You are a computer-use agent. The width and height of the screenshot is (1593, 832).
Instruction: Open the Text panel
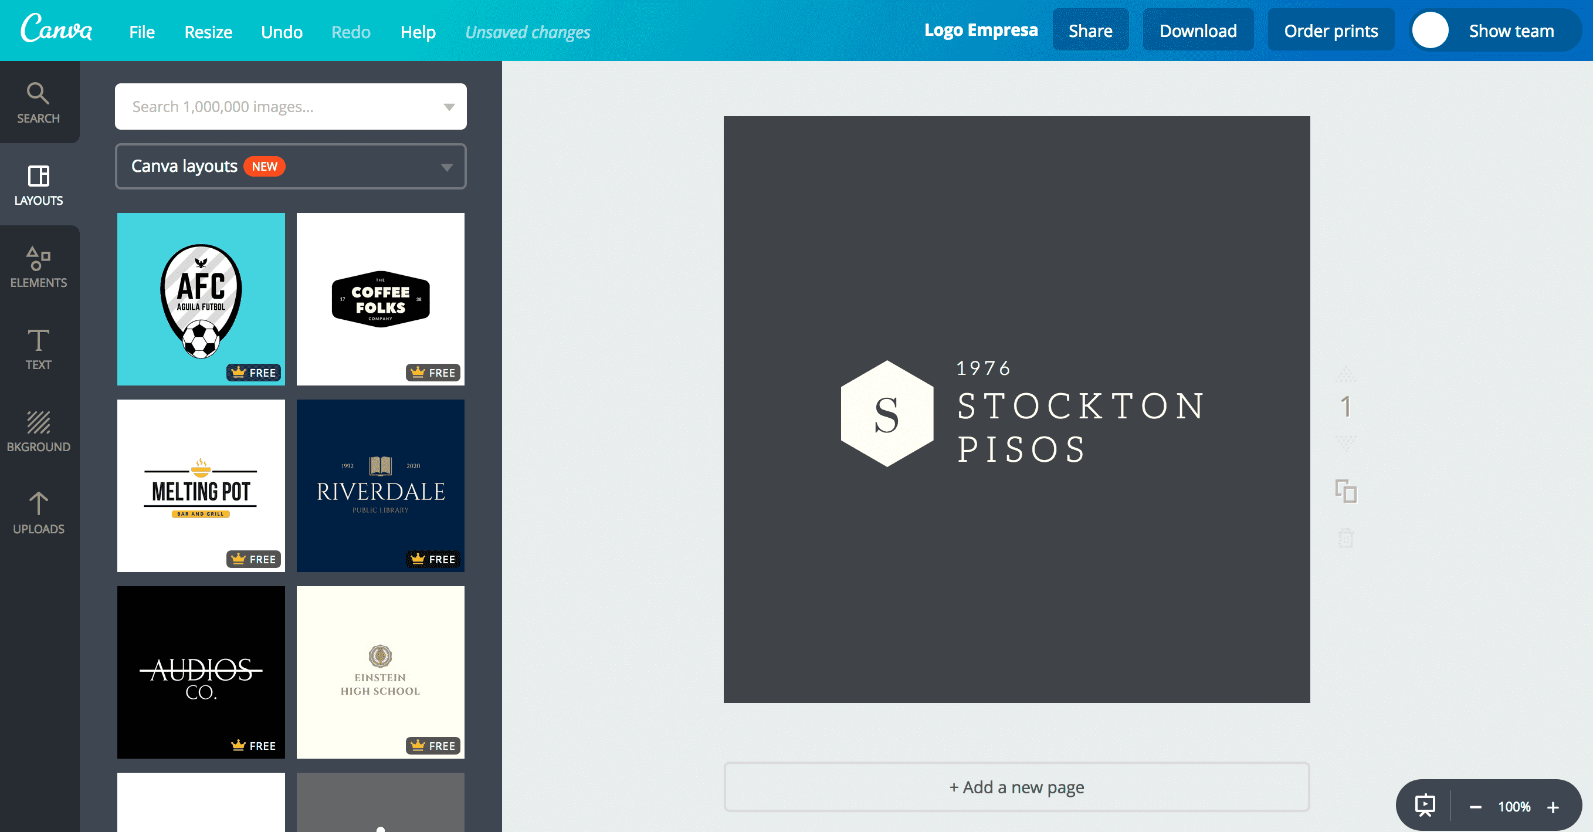(39, 349)
